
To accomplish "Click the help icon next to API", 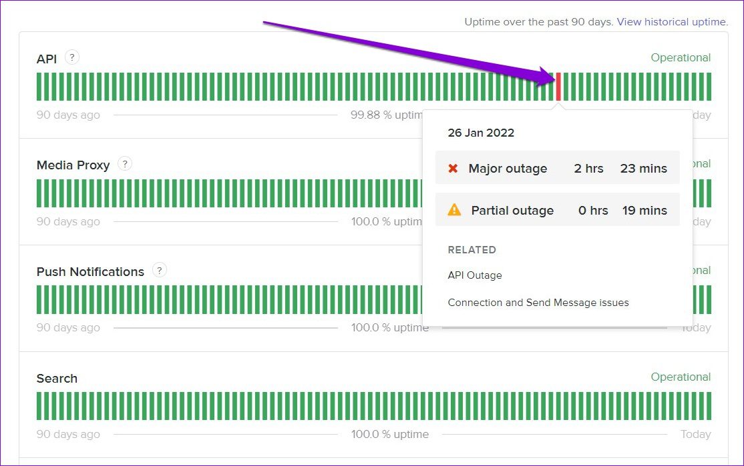I will (x=73, y=57).
